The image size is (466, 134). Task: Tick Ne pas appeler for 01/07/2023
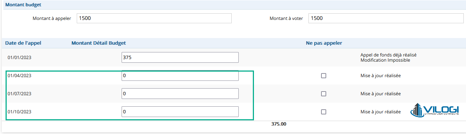(x=324, y=94)
